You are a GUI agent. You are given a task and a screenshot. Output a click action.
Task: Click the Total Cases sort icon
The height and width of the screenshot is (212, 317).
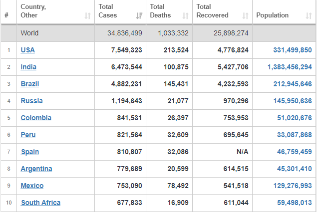(139, 15)
